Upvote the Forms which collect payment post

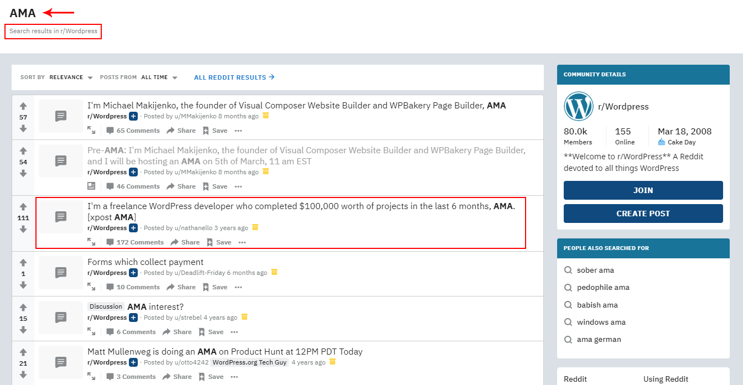pos(23,262)
